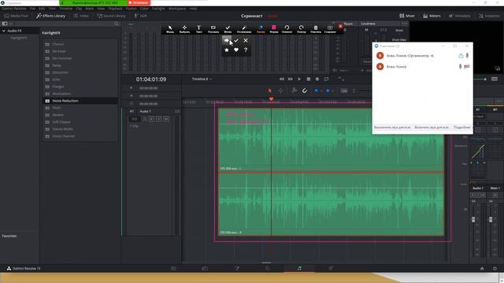Toggle loop playback

point(326,79)
